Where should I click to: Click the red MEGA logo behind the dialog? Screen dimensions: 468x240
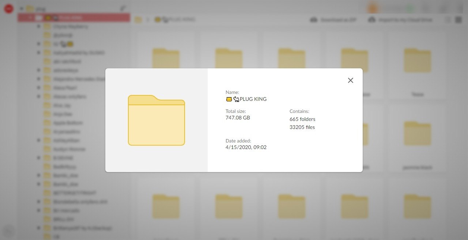coord(8,9)
